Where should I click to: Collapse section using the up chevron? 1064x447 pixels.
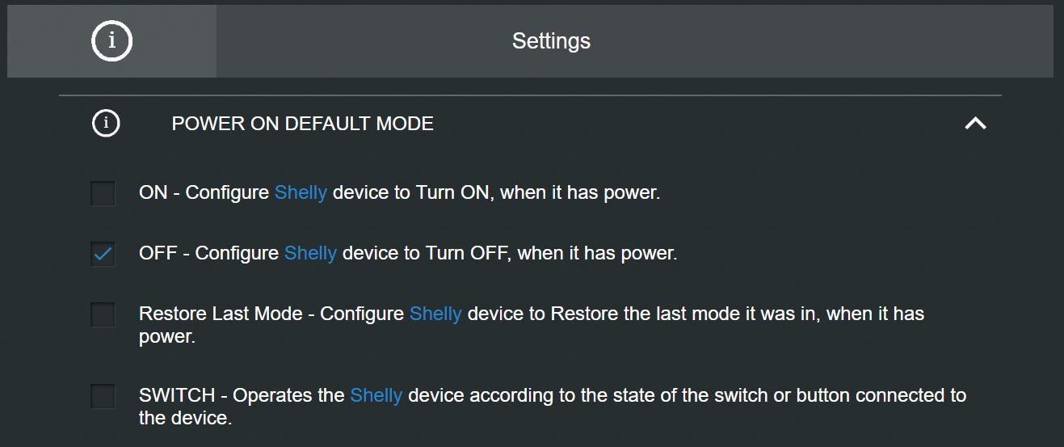(975, 124)
